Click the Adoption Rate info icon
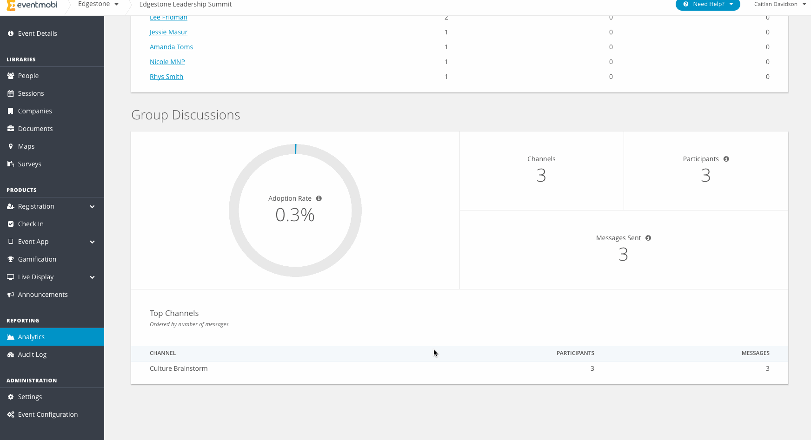This screenshot has height=440, width=811. pos(319,198)
